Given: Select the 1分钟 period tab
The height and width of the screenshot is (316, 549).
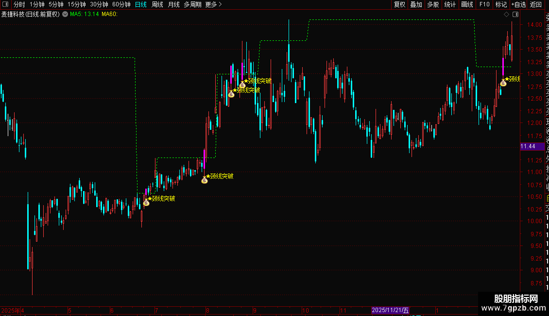Looking at the screenshot, I should 37,4.
